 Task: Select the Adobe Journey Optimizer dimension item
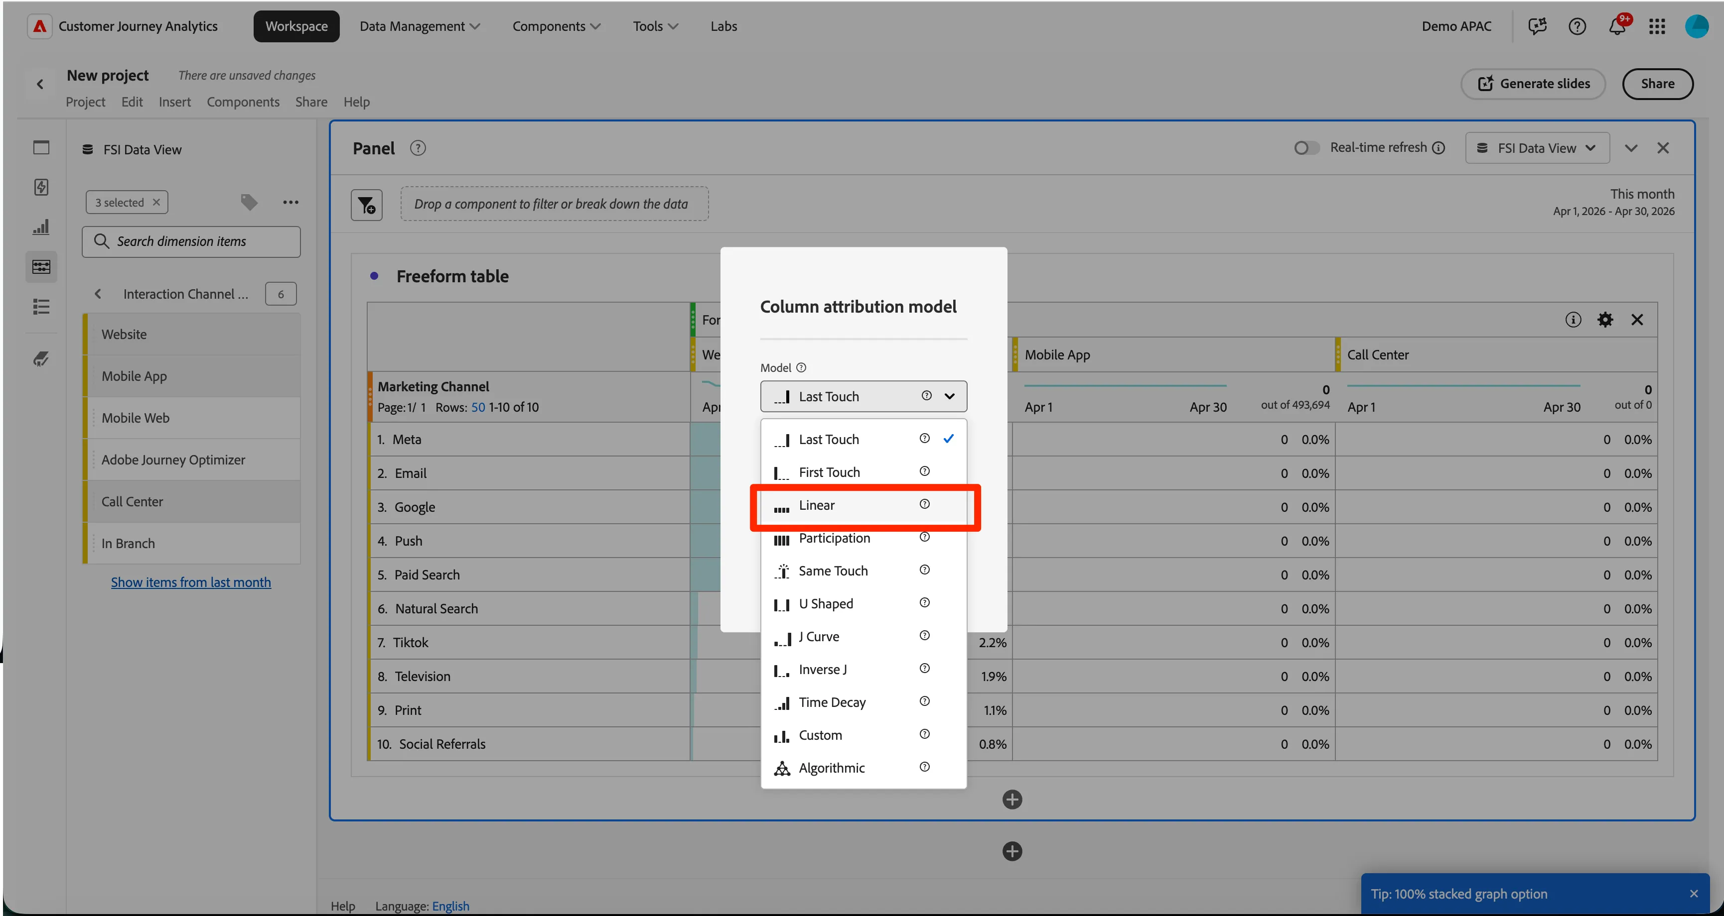click(191, 459)
